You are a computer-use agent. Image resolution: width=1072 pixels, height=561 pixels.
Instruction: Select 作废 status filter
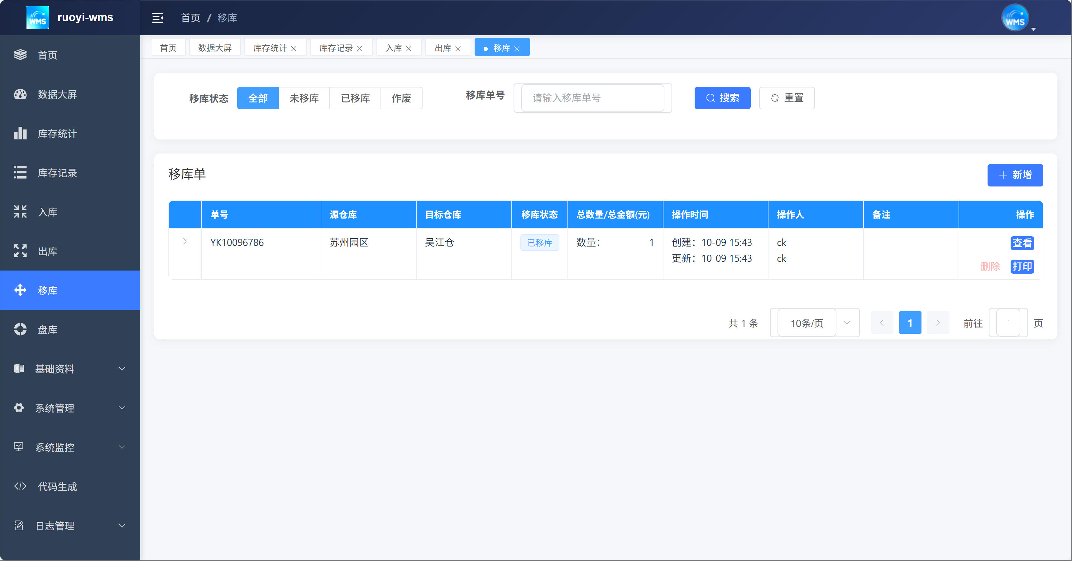point(401,98)
